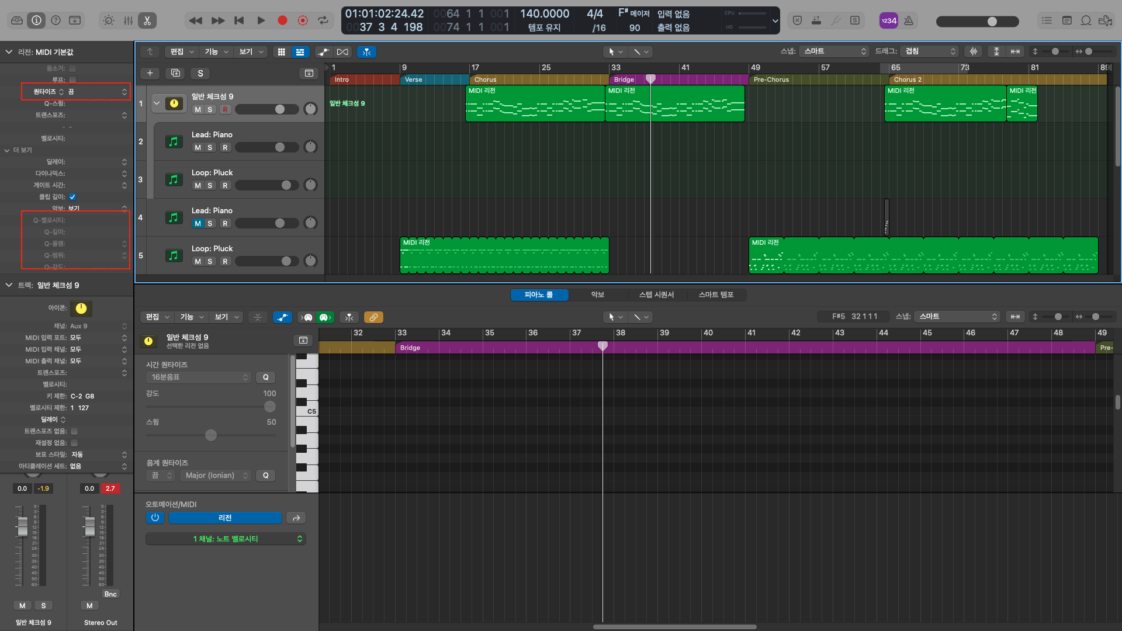This screenshot has height=631, width=1122.
Task: Open the 스텝 시퀀서 tab
Action: pyautogui.click(x=656, y=295)
